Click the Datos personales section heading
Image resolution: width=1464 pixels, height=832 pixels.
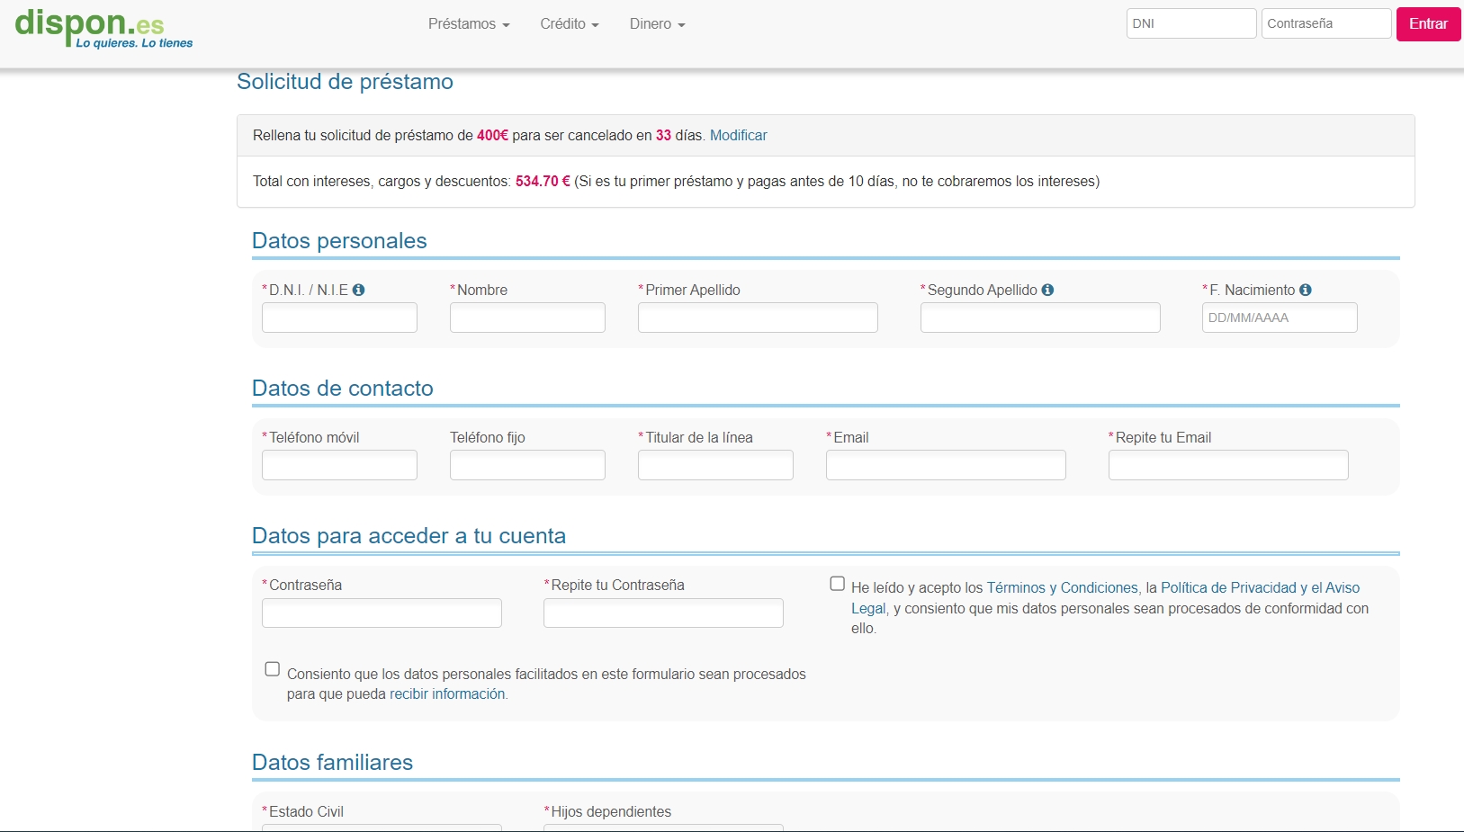click(x=339, y=241)
